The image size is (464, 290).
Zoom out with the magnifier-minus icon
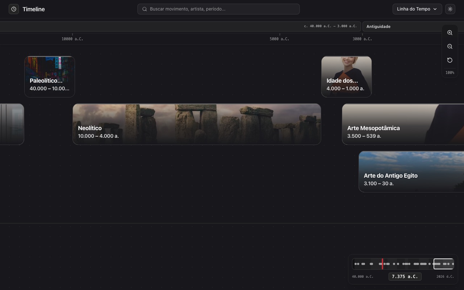(x=450, y=46)
